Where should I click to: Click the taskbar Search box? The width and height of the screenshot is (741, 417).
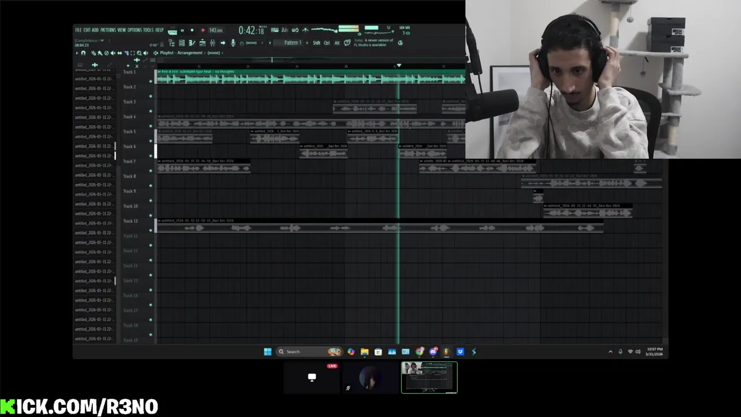(310, 352)
